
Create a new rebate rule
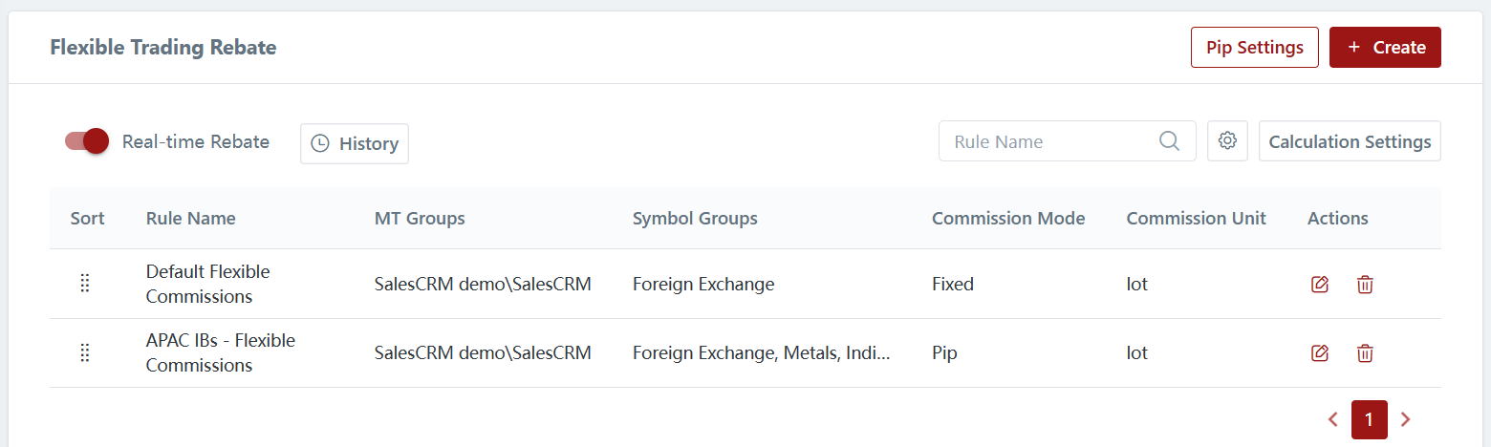[x=1385, y=48]
